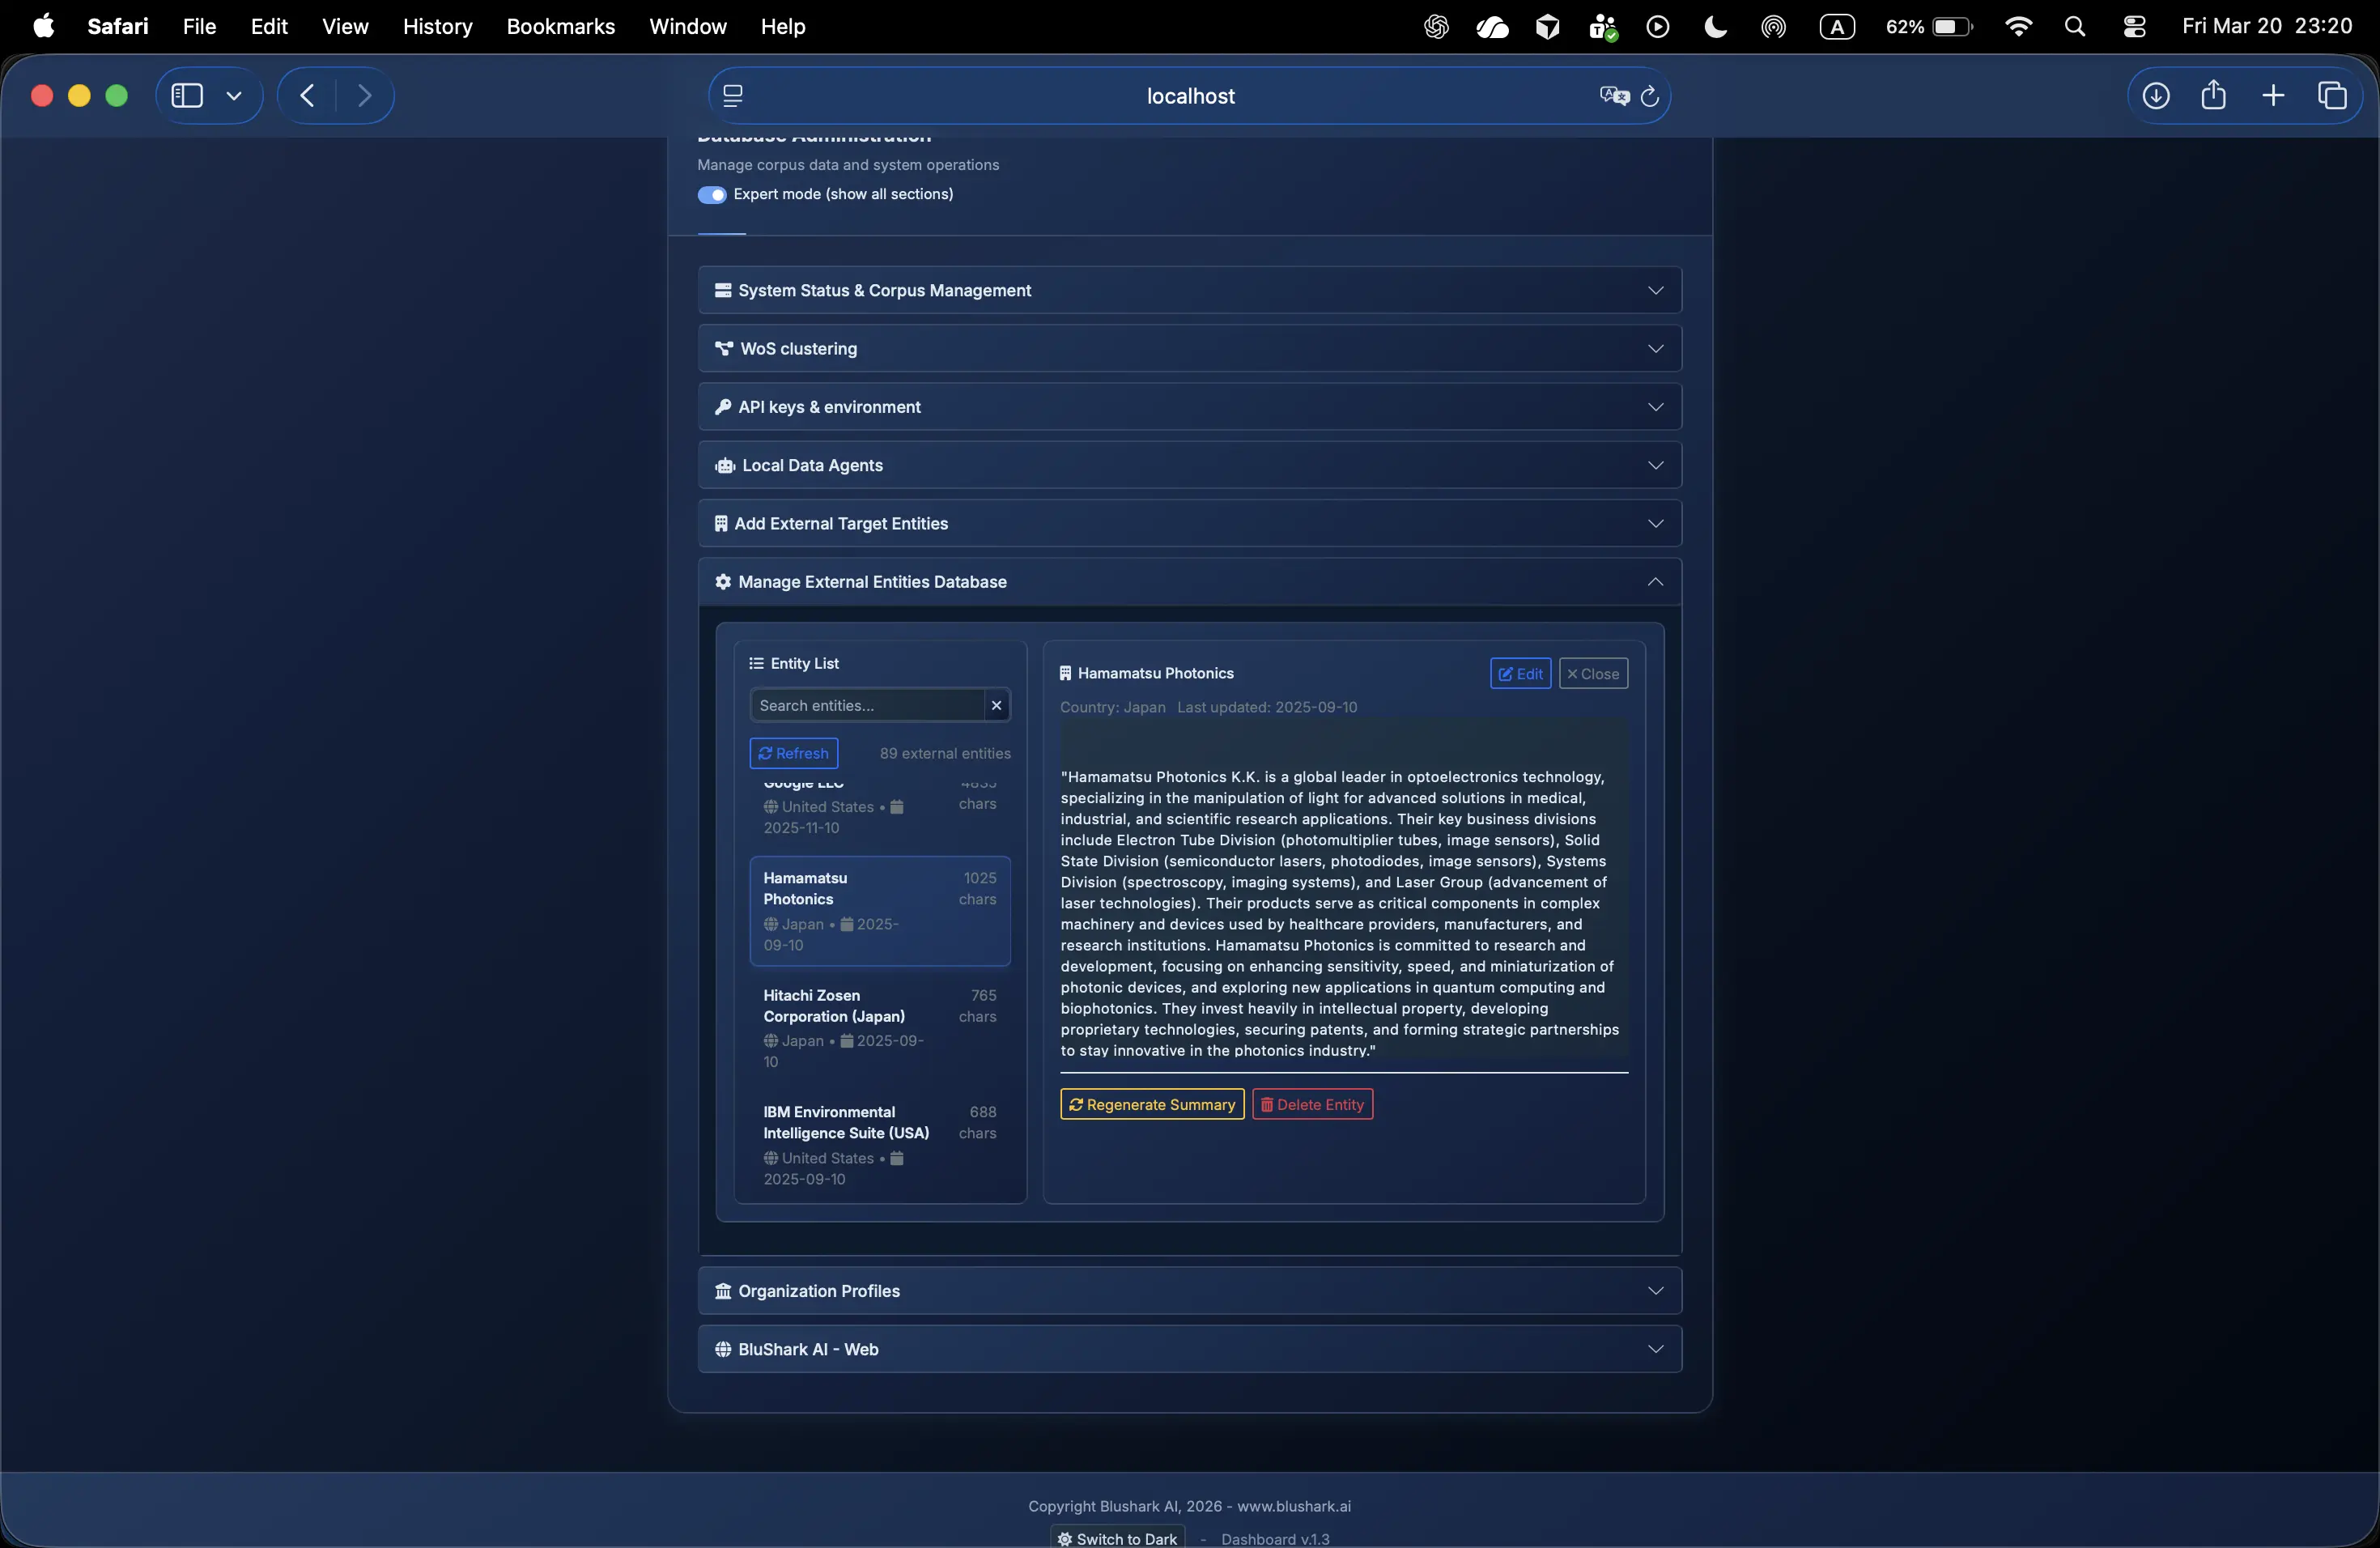
Task: Open the Window menu
Action: 688,26
